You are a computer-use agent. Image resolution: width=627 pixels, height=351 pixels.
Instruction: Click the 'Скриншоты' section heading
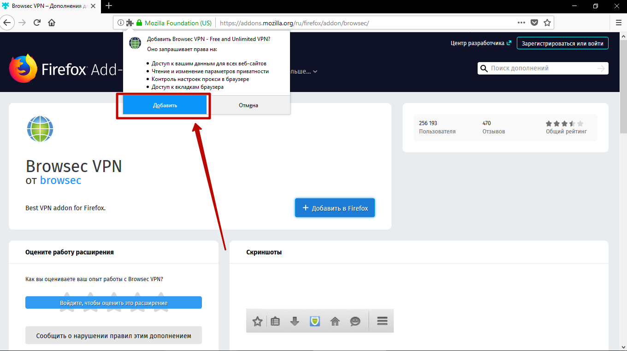pos(264,252)
